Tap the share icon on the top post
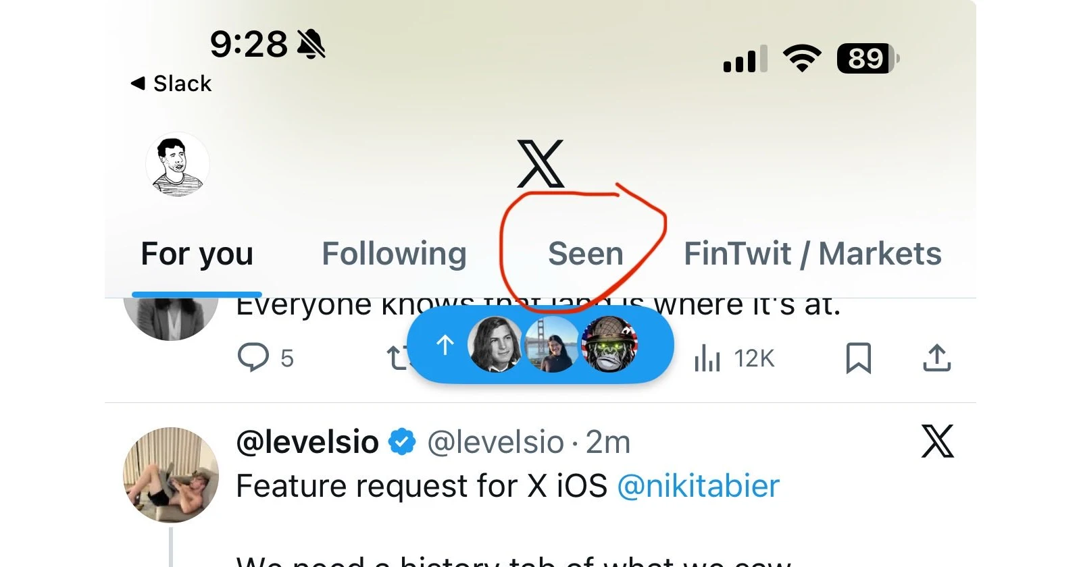The height and width of the screenshot is (567, 1081). (936, 358)
